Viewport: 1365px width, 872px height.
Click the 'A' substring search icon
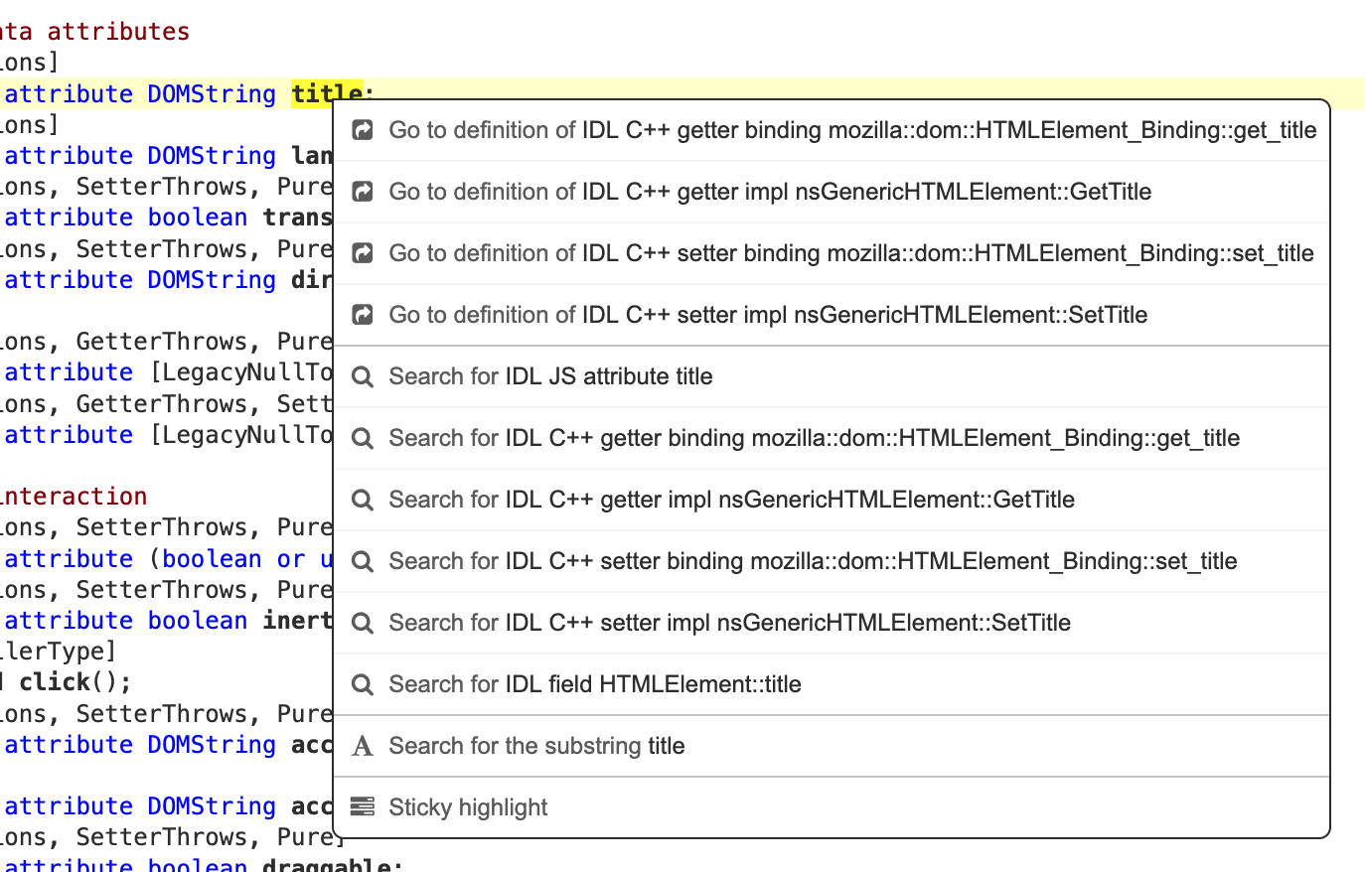[363, 746]
